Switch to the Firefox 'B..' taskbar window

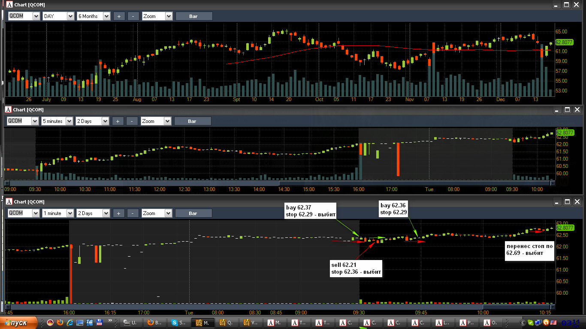click(x=154, y=323)
